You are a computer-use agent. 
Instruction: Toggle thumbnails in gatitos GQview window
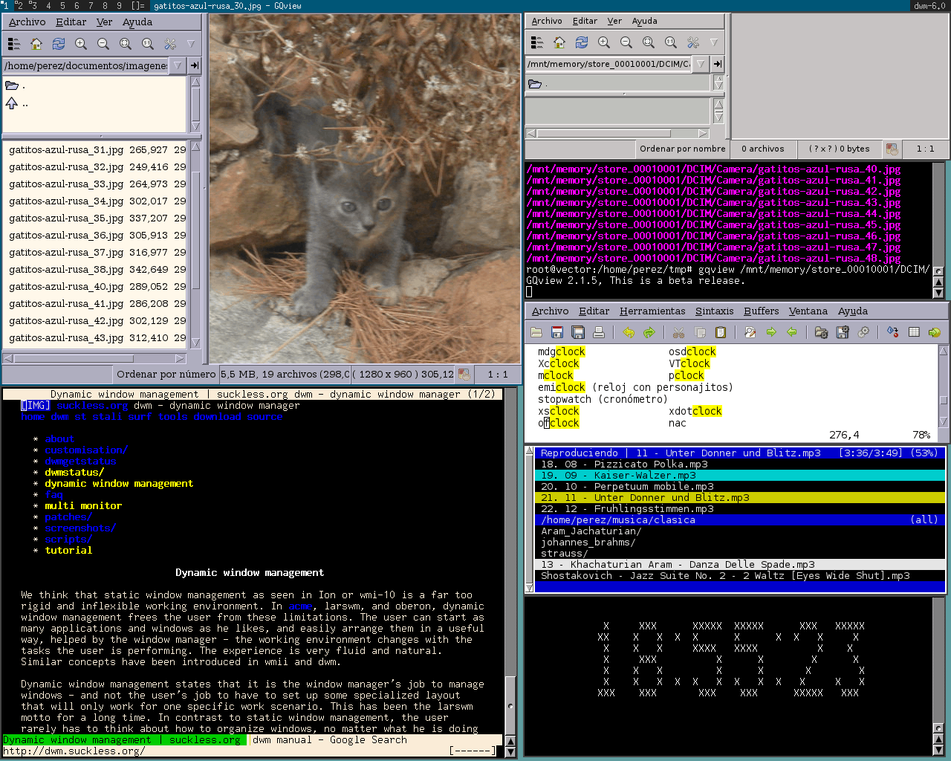click(x=14, y=44)
